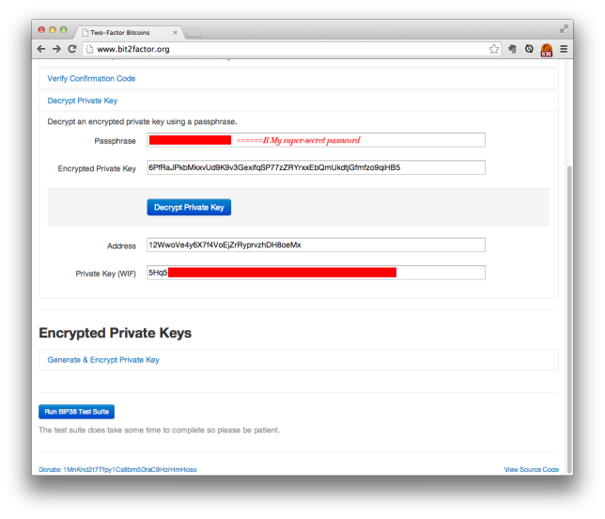Open the red extension badge showing 636
605x519 pixels.
547,50
